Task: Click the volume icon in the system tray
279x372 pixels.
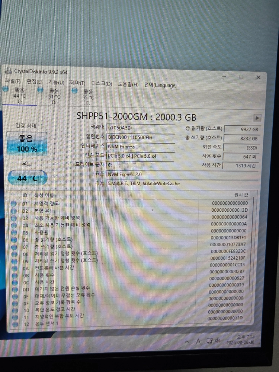Action: [217, 341]
